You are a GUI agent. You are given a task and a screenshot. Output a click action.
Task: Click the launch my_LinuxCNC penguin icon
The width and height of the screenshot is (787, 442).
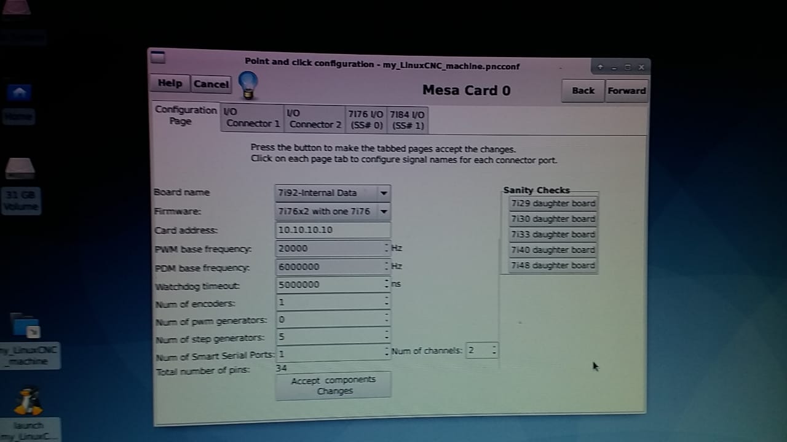pos(29,414)
